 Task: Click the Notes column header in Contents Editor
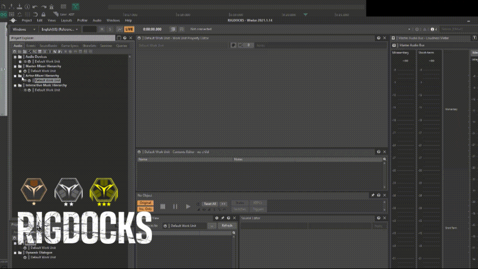coord(308,159)
